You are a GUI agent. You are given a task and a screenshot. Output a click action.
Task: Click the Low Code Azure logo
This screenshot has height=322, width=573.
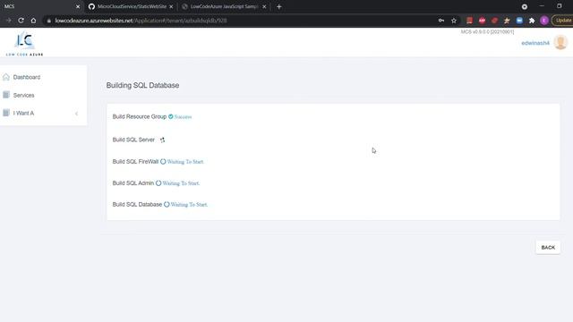(24, 44)
